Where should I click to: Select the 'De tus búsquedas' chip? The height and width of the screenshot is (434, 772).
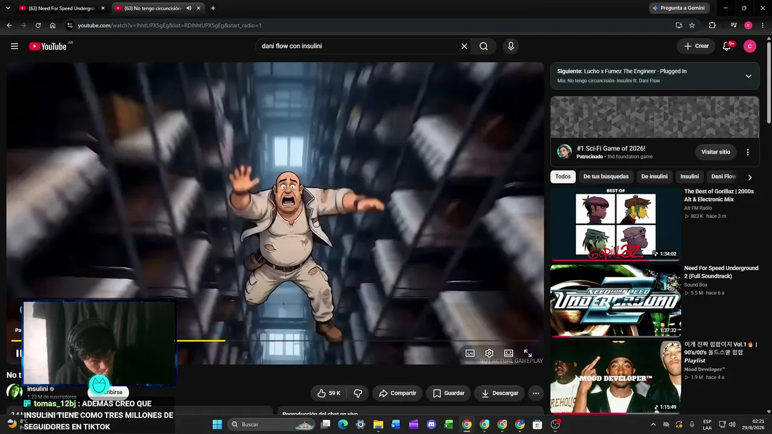click(606, 177)
